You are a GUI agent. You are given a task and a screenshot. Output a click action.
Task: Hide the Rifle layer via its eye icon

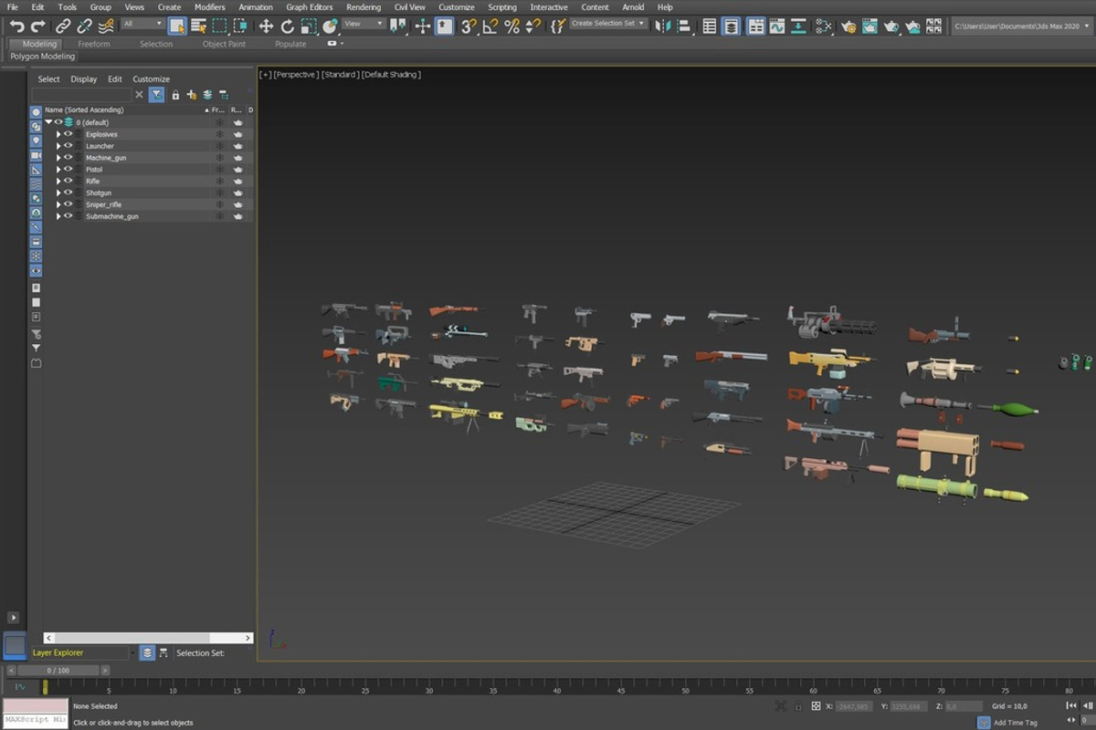click(x=68, y=181)
